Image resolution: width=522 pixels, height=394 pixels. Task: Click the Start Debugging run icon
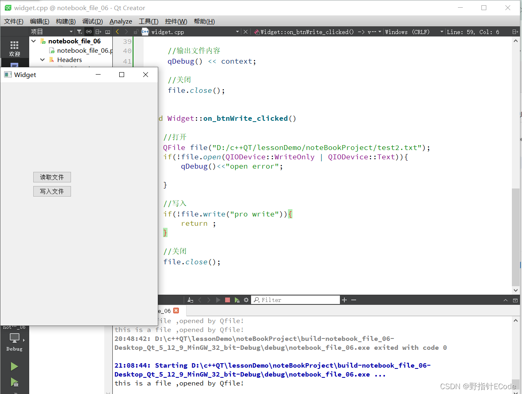point(14,382)
